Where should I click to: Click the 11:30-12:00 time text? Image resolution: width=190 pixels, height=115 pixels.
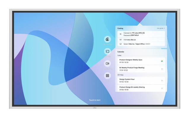point(124,70)
